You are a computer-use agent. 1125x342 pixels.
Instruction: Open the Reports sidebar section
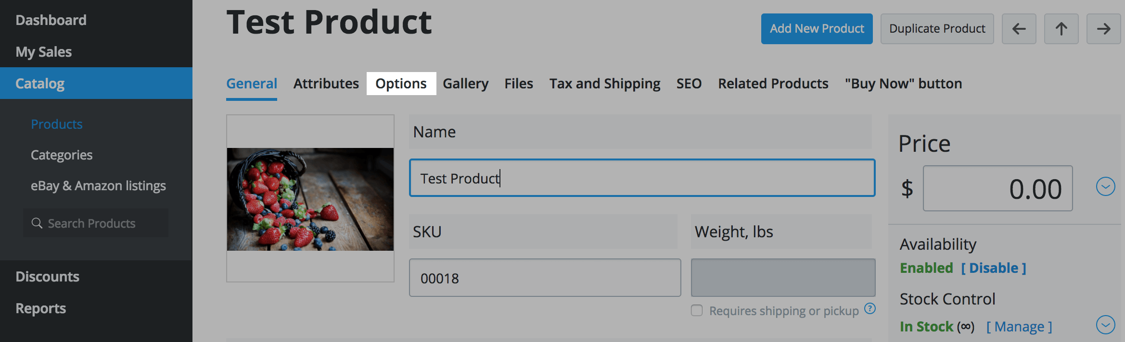pyautogui.click(x=41, y=308)
